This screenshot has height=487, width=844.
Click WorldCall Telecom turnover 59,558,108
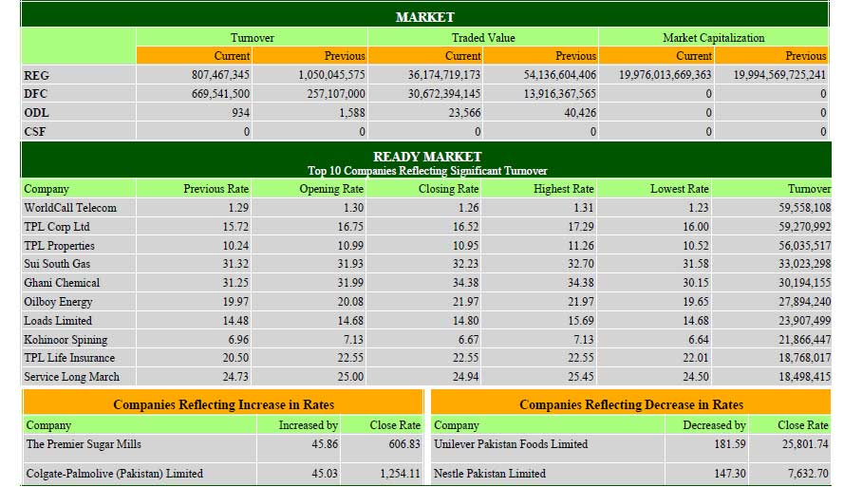(x=804, y=208)
